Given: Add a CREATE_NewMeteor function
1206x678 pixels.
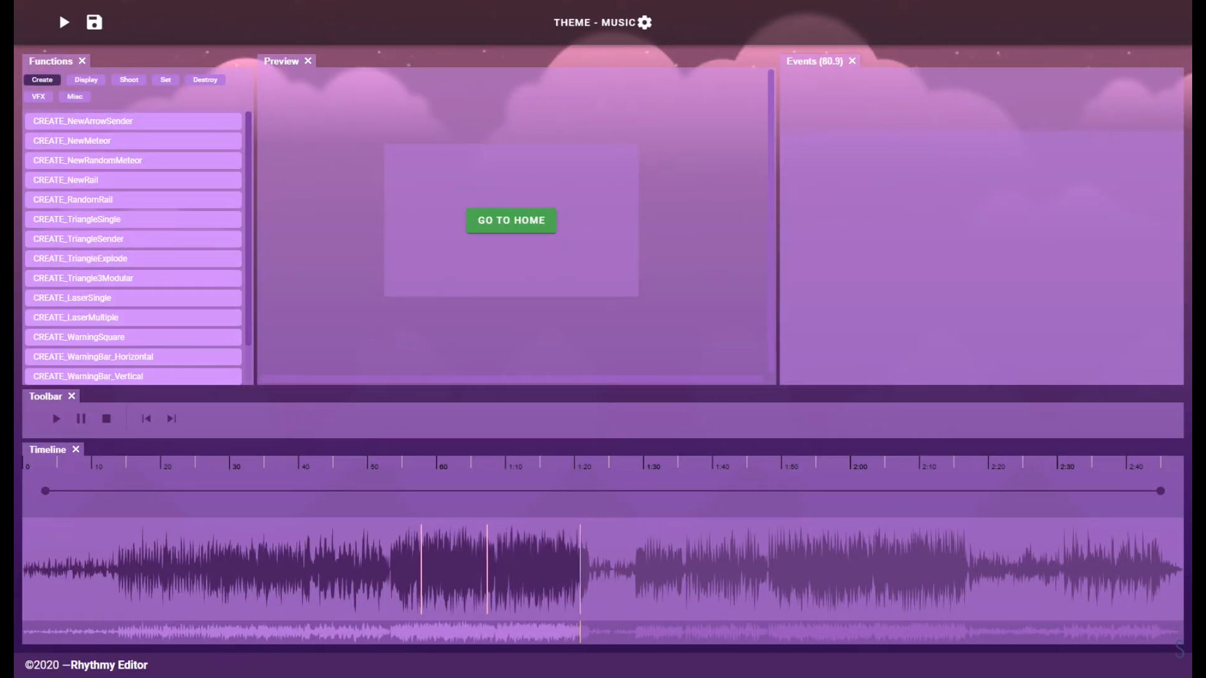Looking at the screenshot, I should pos(133,141).
